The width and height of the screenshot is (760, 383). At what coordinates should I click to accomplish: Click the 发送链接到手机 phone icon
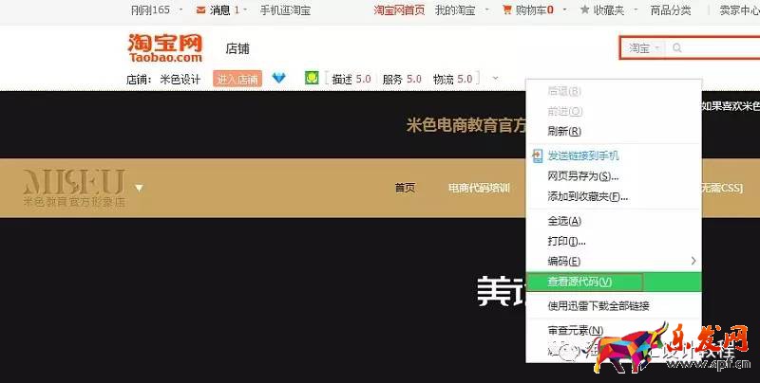point(538,155)
